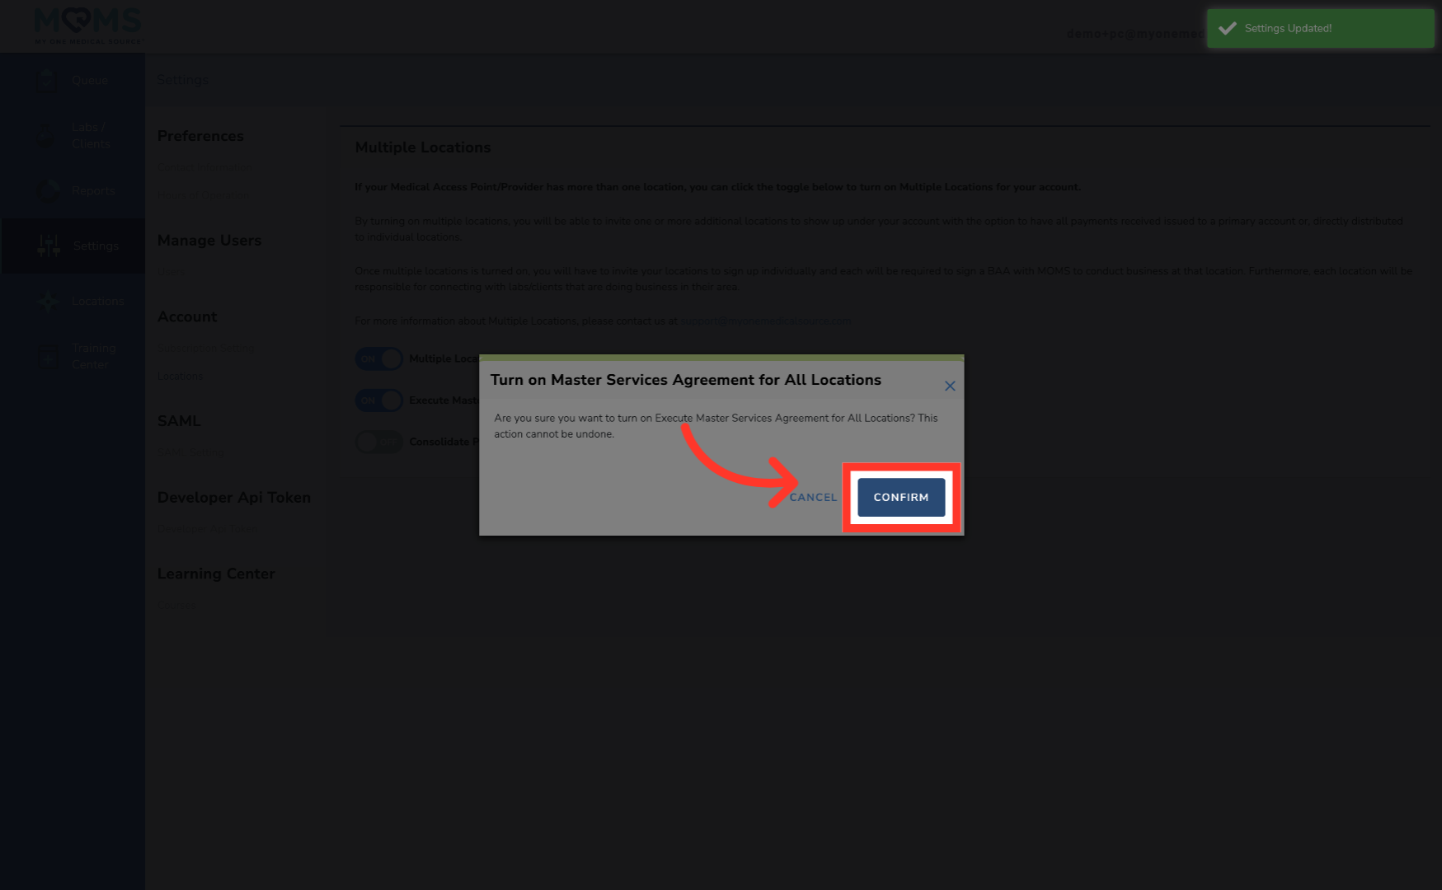Click the Reports pie-chart icon

coord(47,190)
